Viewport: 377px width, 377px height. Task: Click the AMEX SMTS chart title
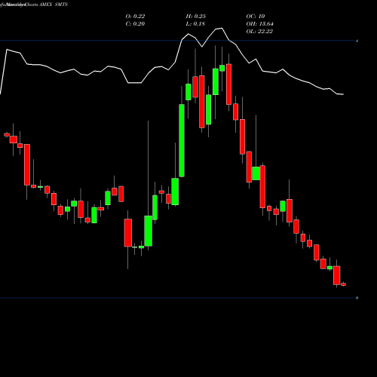pos(54,5)
